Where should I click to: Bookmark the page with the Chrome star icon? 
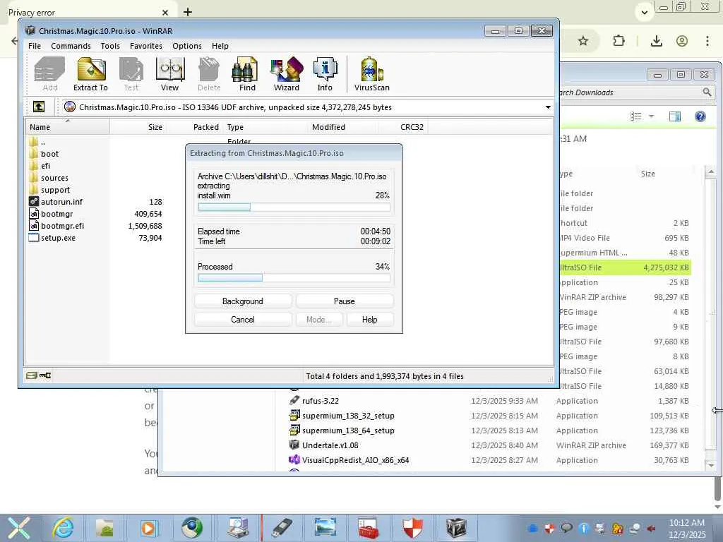tap(583, 41)
